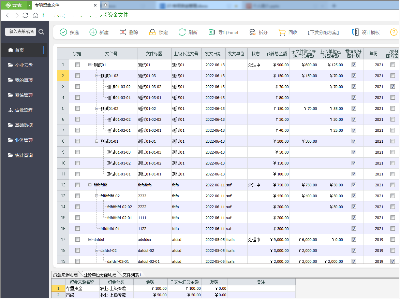Image resolution: width=400 pixels, height=299 pixels.
Task: Open 审批流程 in the sidebar
Action: (x=24, y=110)
